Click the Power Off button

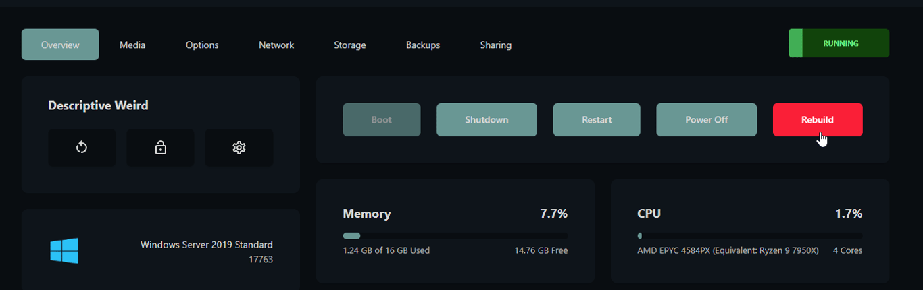point(707,120)
